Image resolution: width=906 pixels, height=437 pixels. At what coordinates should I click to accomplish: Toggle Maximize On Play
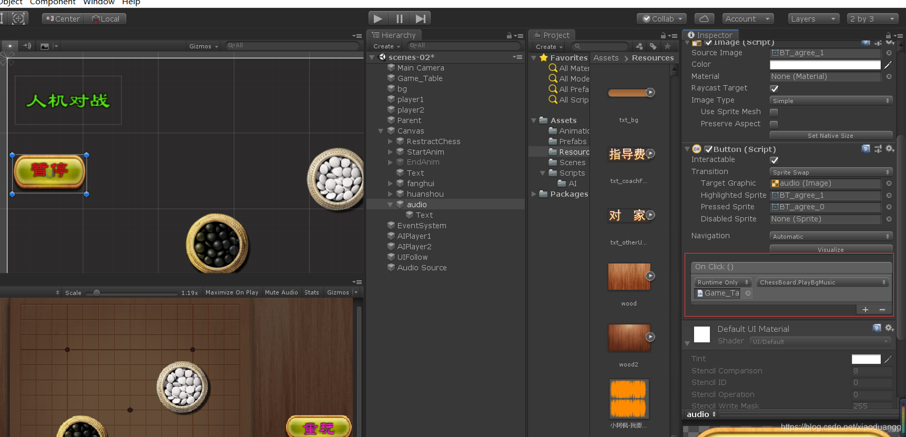(232, 292)
